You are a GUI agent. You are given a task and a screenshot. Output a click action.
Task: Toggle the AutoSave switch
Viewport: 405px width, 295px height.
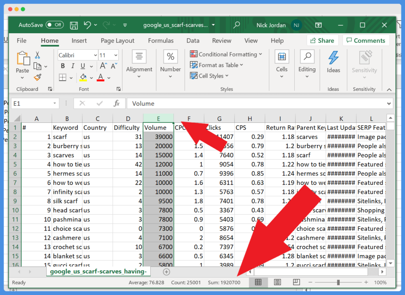tap(55, 25)
